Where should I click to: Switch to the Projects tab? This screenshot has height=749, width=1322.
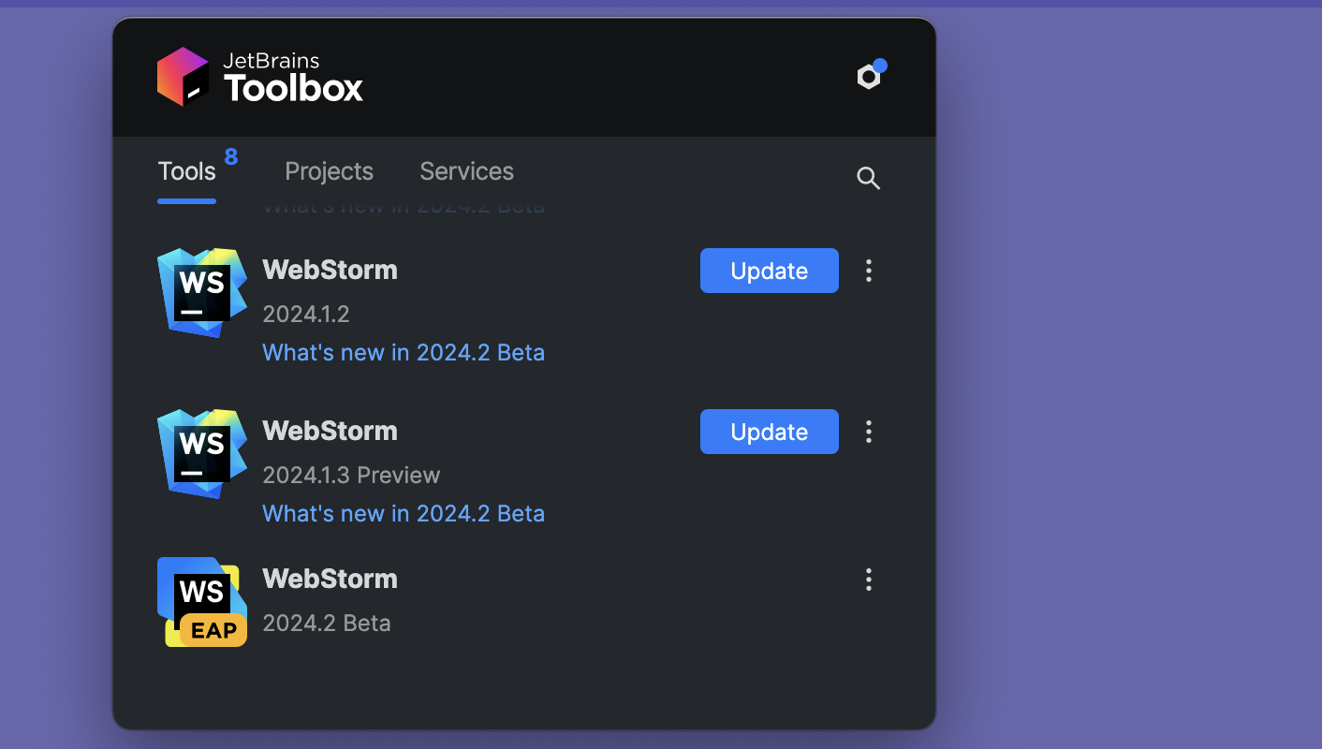pos(329,171)
